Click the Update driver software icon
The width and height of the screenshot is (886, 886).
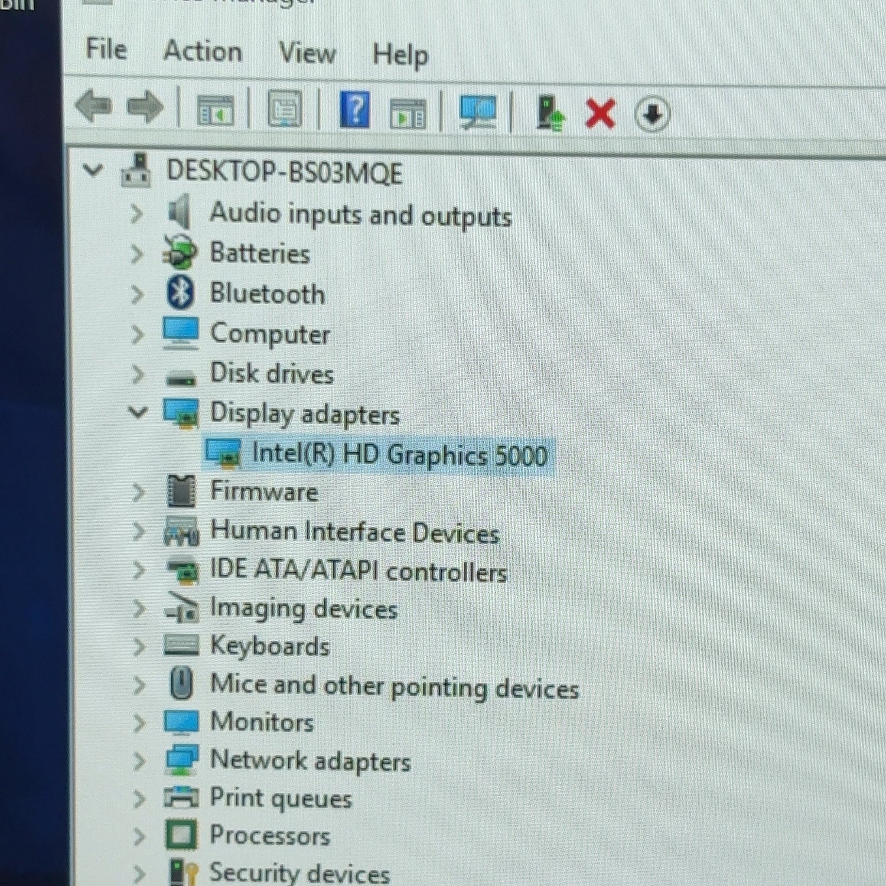550,113
